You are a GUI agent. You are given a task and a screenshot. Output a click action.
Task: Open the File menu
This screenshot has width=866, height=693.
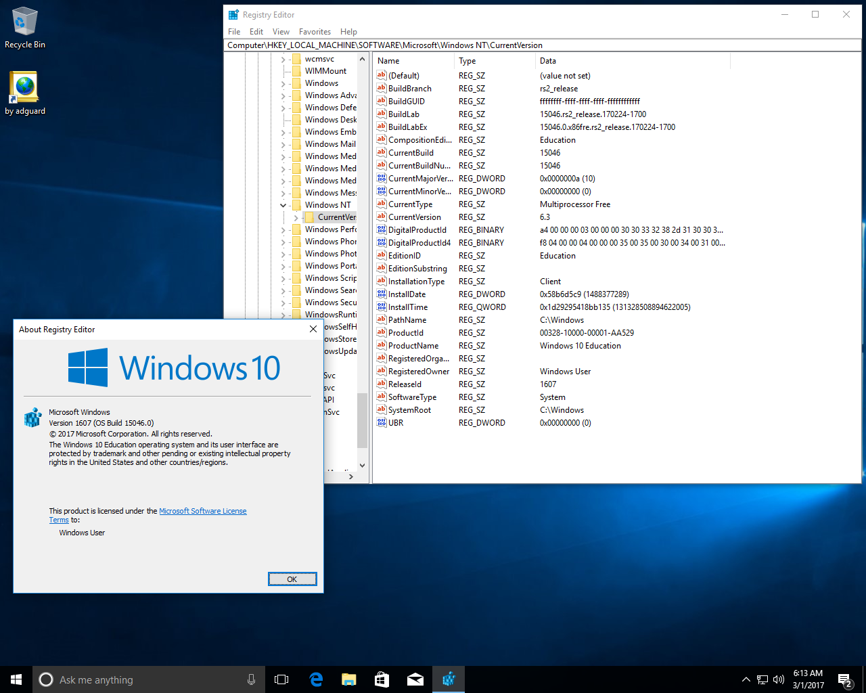point(234,32)
